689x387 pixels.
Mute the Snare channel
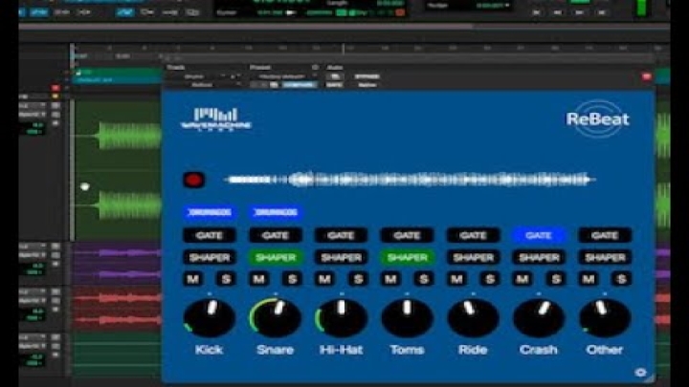[x=258, y=279]
